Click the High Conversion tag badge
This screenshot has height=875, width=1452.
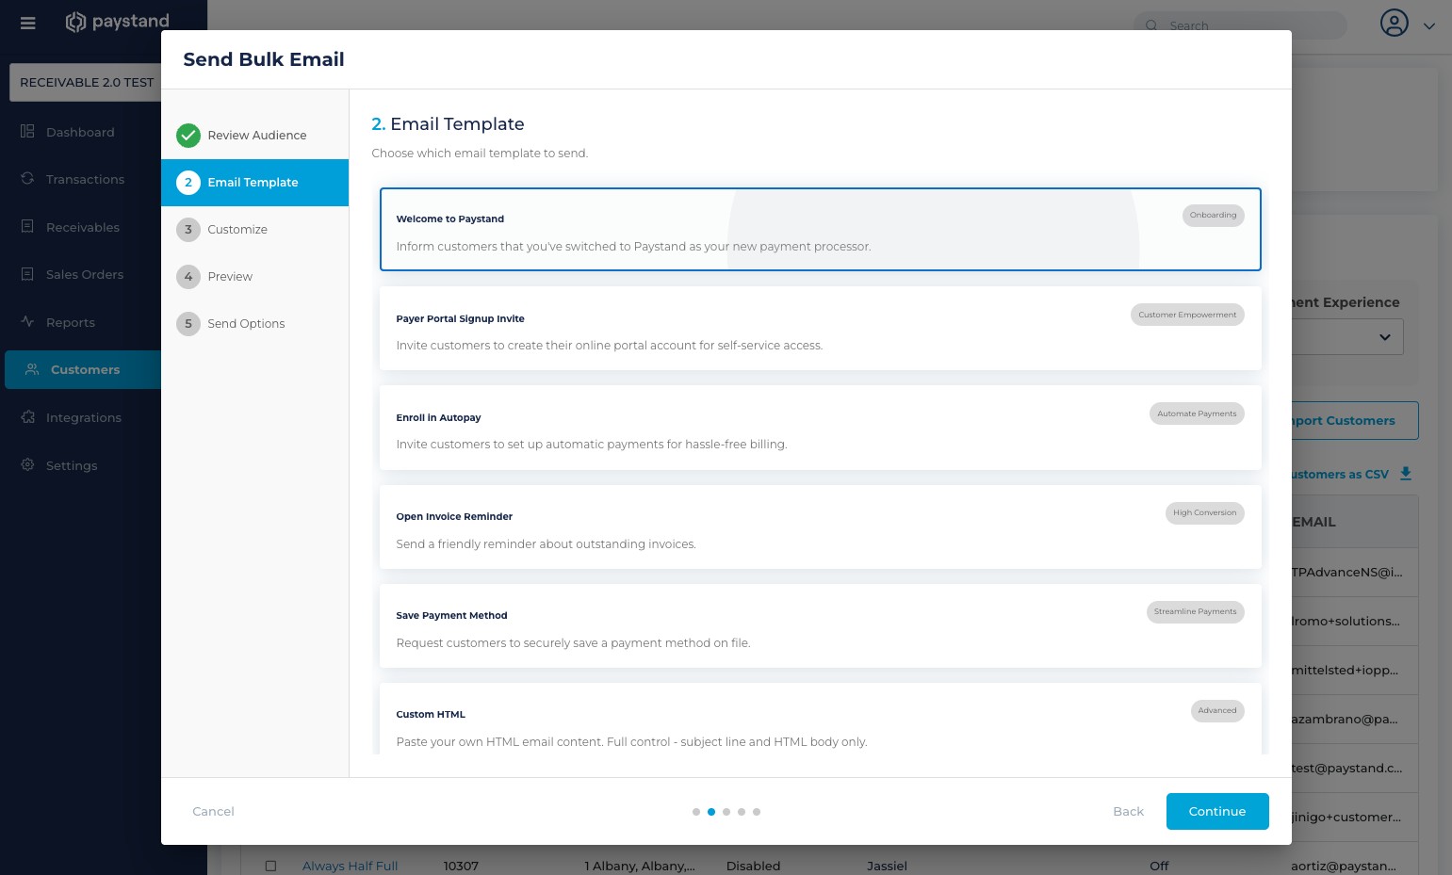1204,513
